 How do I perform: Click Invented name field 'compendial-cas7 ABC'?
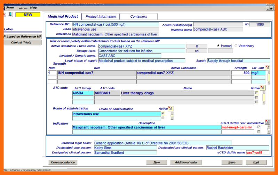point(218,30)
